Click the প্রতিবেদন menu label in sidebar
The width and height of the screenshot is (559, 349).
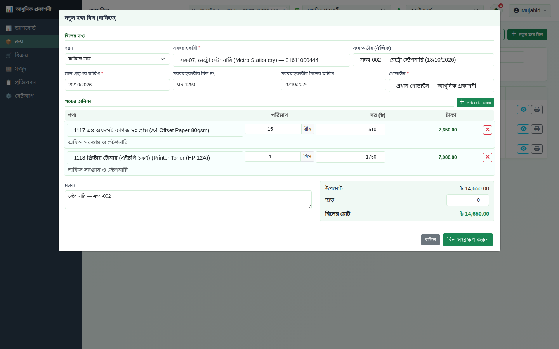[x=25, y=82]
